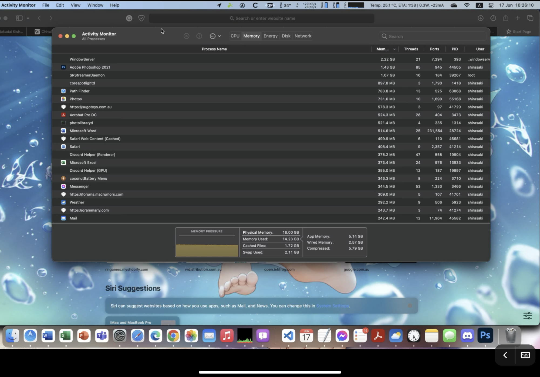
Task: Select the Adobe Photoshop 2021 process row
Action: [x=90, y=67]
